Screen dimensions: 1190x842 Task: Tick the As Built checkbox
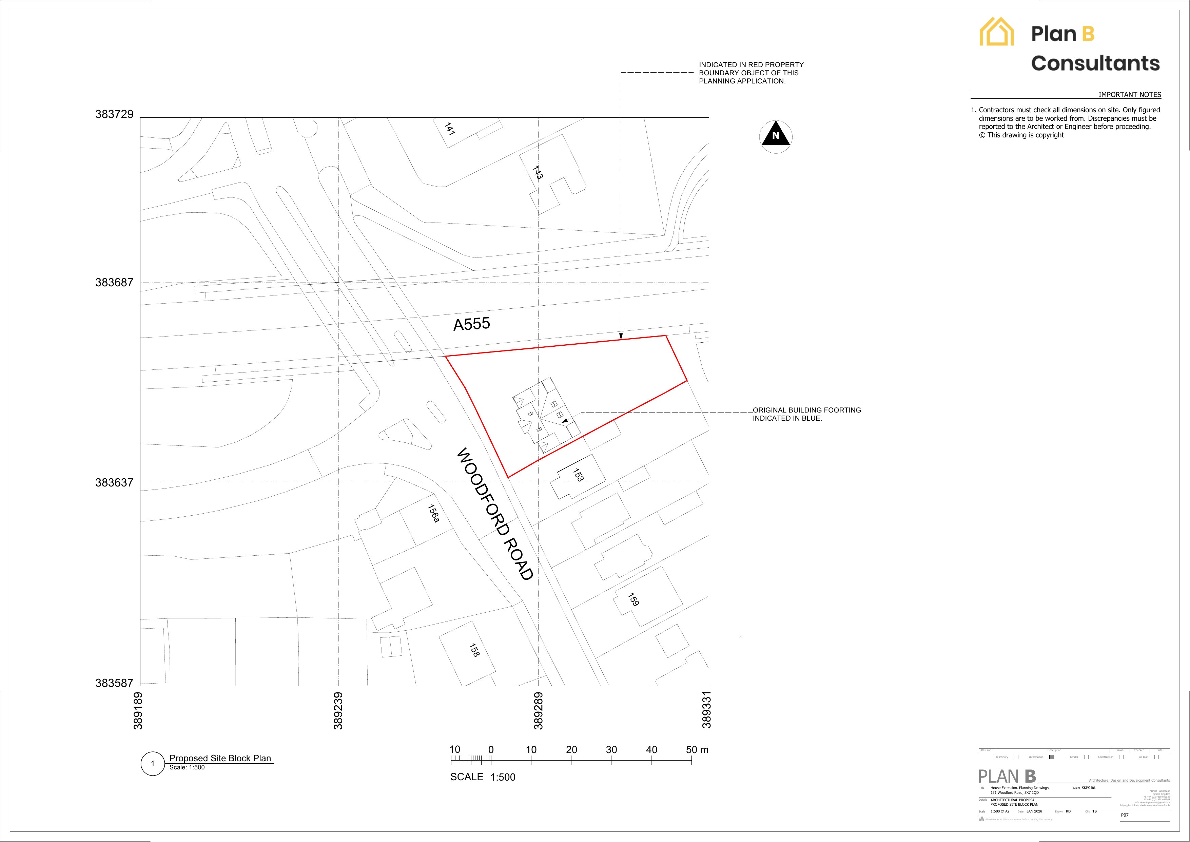click(x=1156, y=757)
